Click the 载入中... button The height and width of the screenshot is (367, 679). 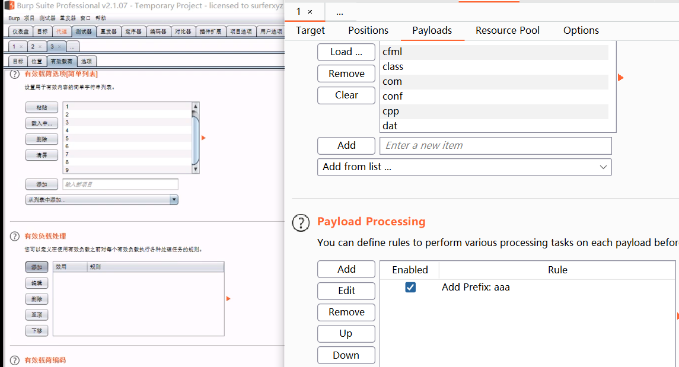pyautogui.click(x=42, y=123)
